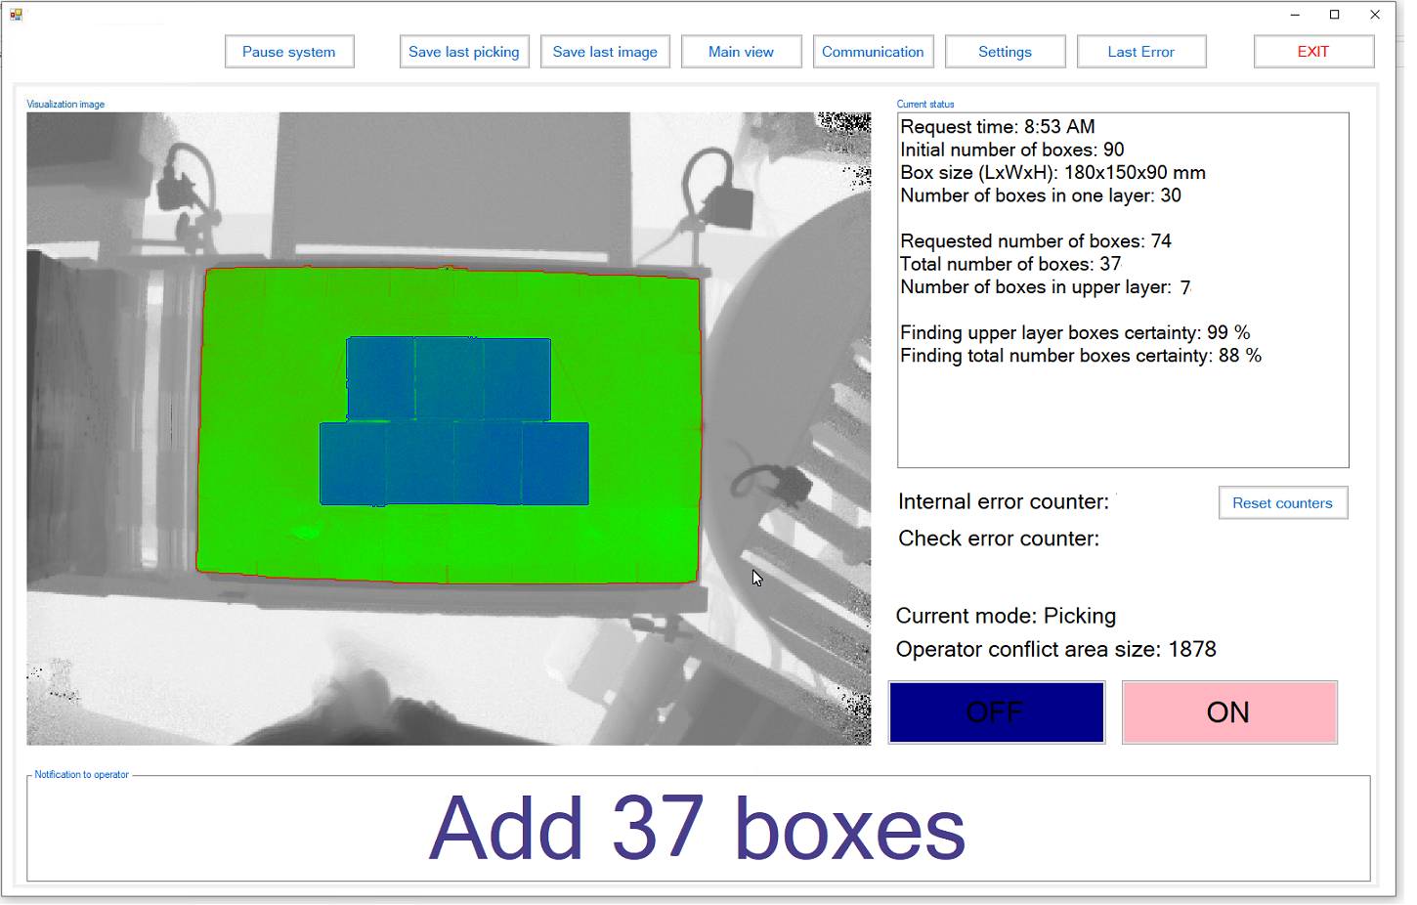Click the Check error counter label
1417x905 pixels.
(999, 539)
